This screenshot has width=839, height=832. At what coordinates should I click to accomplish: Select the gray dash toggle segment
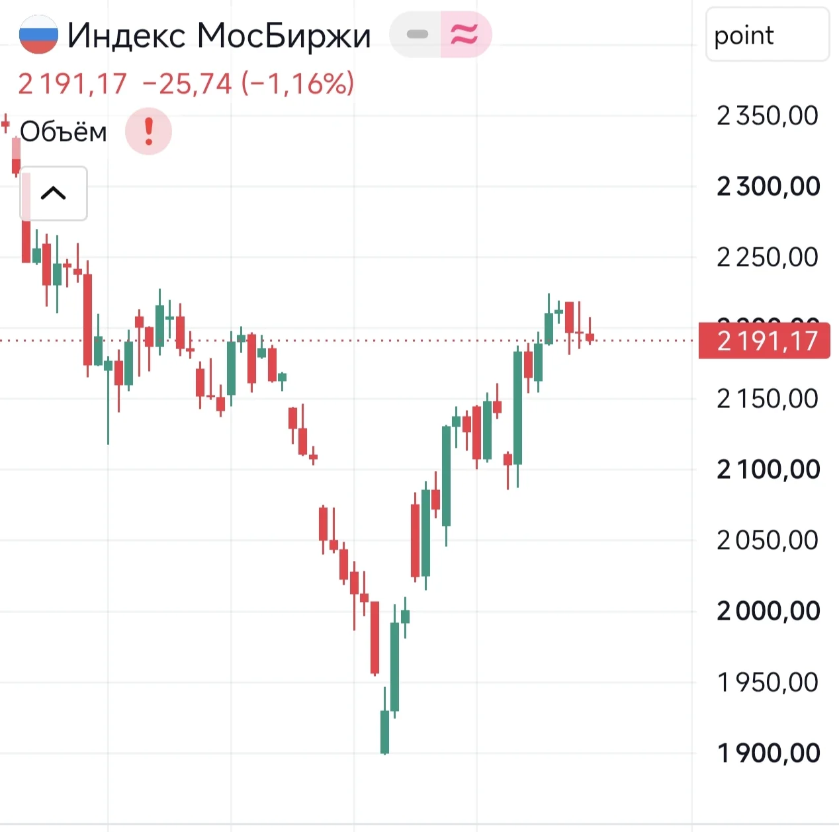416,34
